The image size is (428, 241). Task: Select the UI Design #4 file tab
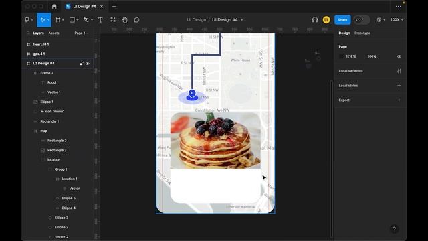[84, 6]
